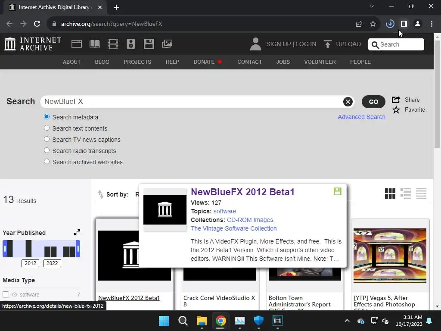Grab the right year range slider handle

78,249
